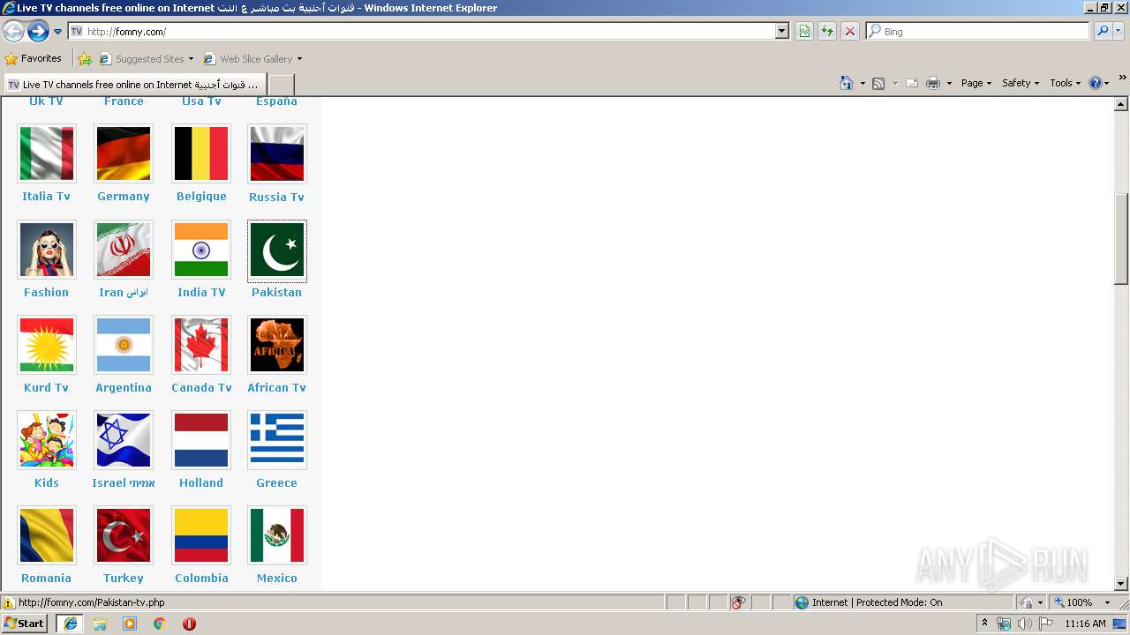1130x635 pixels.
Task: Select the Pakistan flag icon
Action: [277, 250]
